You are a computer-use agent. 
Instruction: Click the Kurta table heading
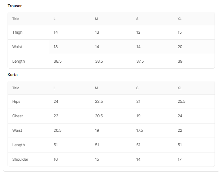(x=13, y=75)
